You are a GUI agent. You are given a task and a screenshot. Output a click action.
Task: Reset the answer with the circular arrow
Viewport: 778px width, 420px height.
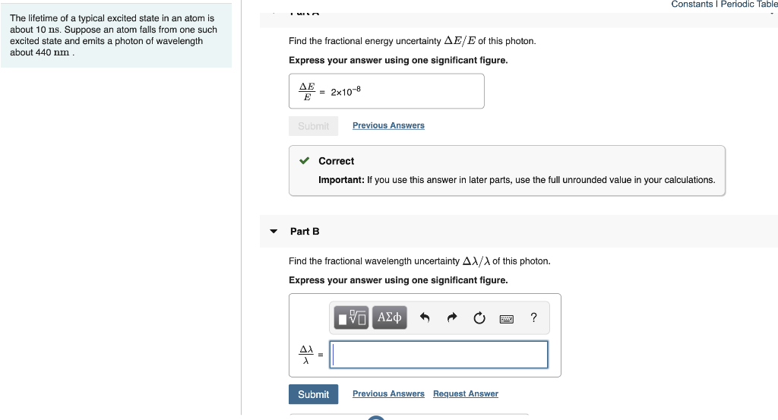tap(479, 318)
